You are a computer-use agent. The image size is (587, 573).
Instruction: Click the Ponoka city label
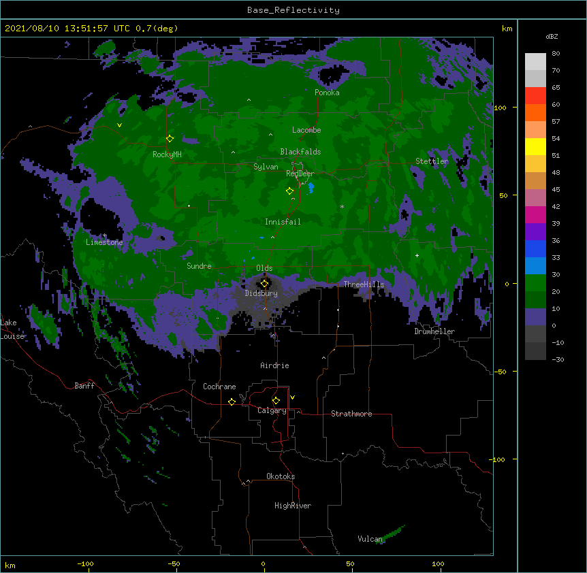pos(327,93)
